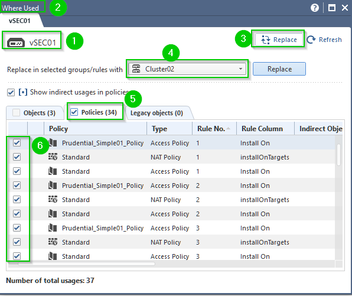Uncheck Prudential_Simple01_Policy rule 2 row checkbox
The height and width of the screenshot is (296, 352).
[17, 185]
